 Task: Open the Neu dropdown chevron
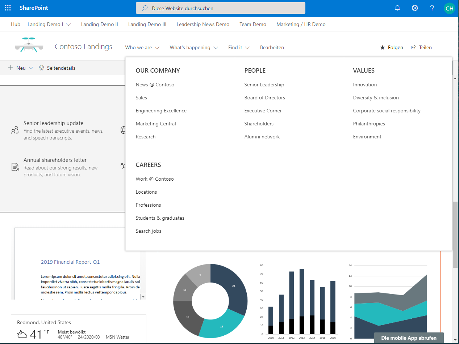coord(30,68)
